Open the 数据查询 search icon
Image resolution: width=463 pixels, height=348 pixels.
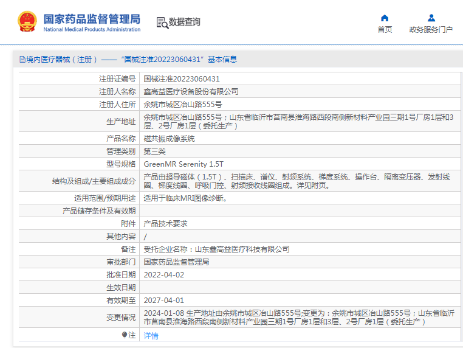coord(162,23)
